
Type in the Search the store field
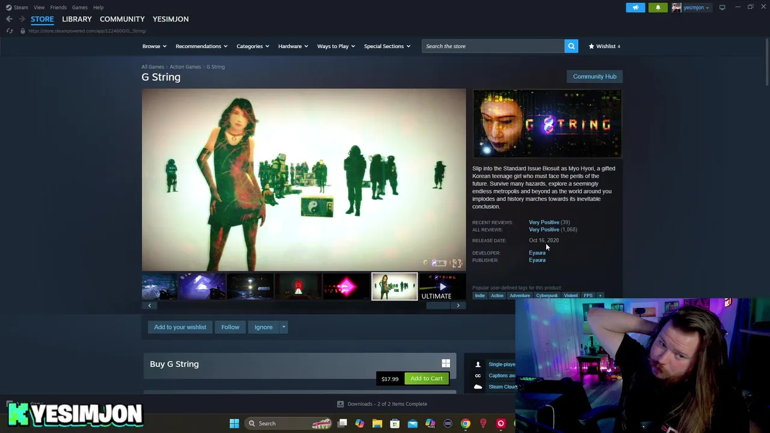(493, 46)
